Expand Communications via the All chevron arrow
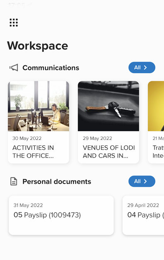Screen dimensions: 164x260 pos(145,67)
